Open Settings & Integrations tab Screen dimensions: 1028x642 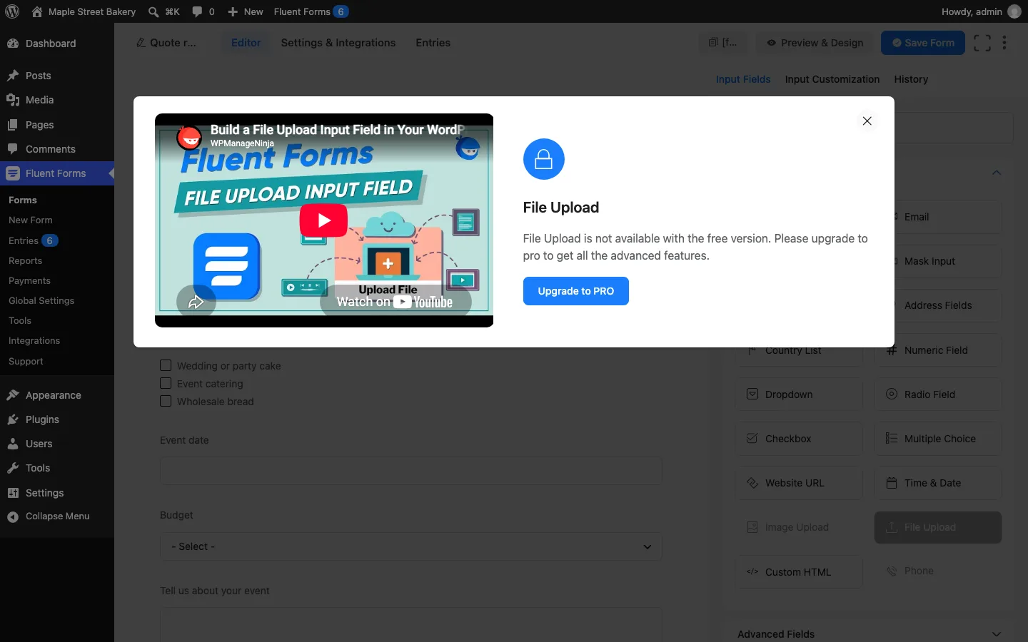coord(338,43)
